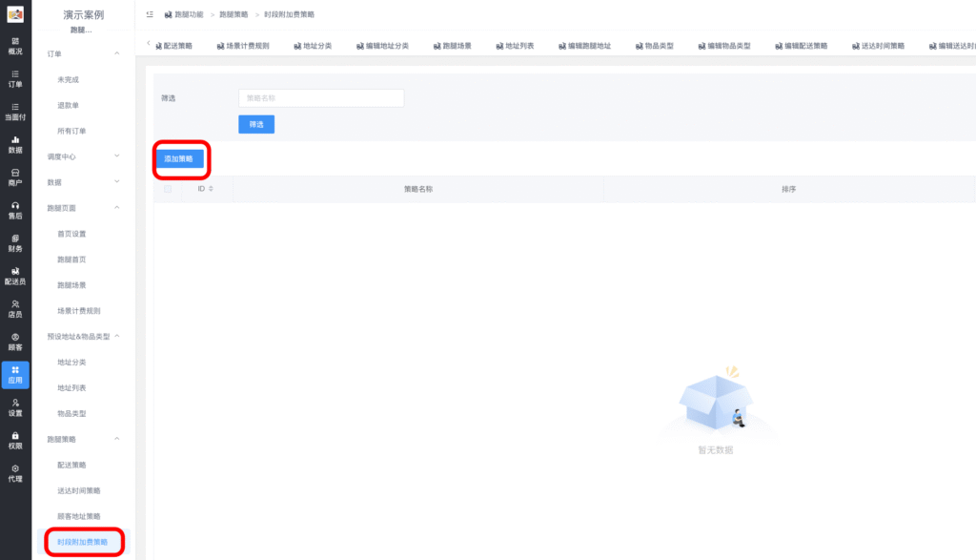The width and height of the screenshot is (976, 560).
Task: Select 配送员 courier icon
Action: click(15, 276)
